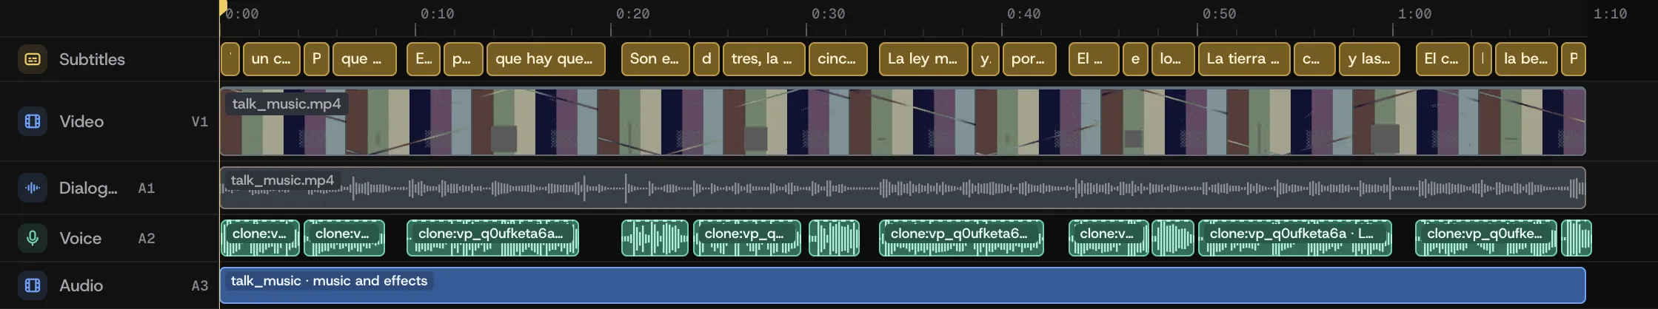Select the 'la be...' subtitle clip
Image resolution: width=1658 pixels, height=309 pixels.
pyautogui.click(x=1526, y=59)
